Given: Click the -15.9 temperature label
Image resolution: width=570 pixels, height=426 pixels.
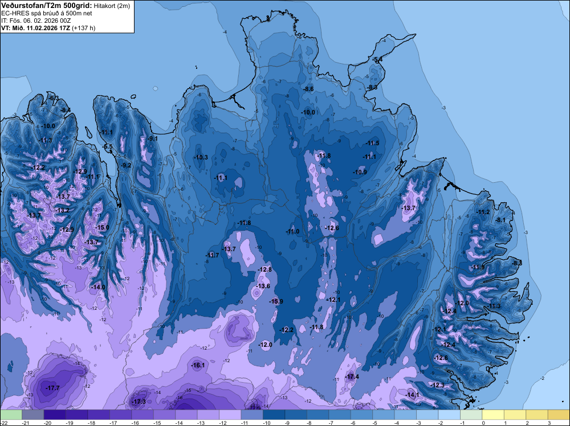Looking at the screenshot, I should [276, 301].
